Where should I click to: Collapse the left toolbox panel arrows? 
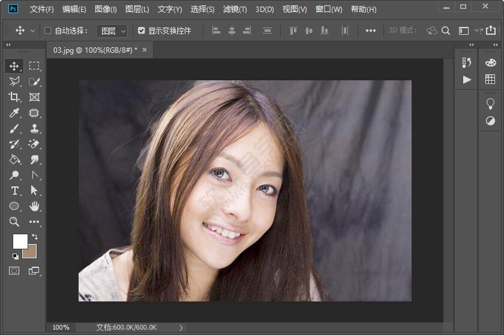8,44
